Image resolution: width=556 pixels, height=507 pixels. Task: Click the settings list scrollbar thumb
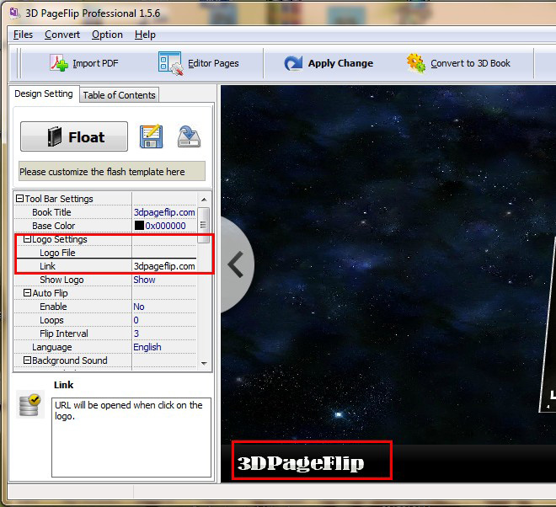pos(203,225)
